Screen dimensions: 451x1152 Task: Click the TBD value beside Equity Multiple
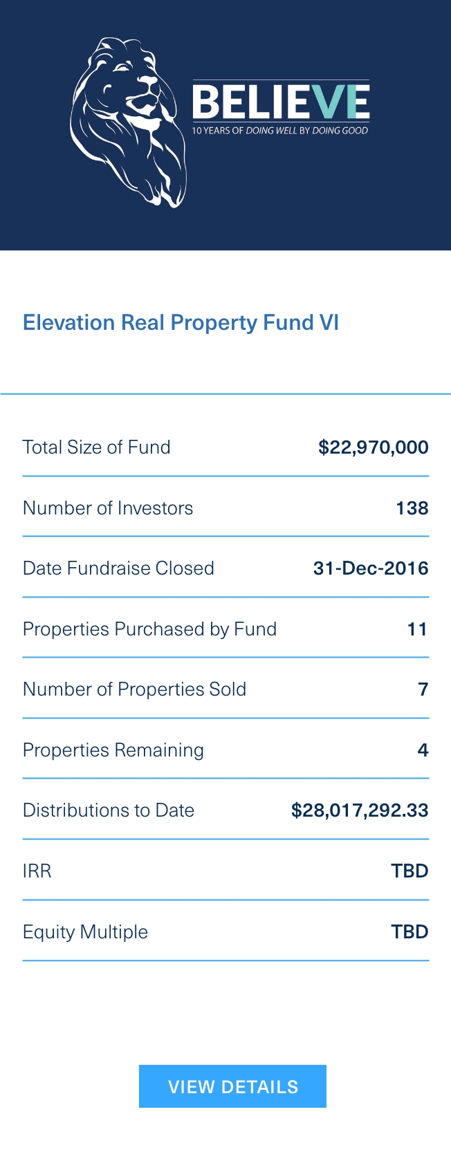[409, 932]
